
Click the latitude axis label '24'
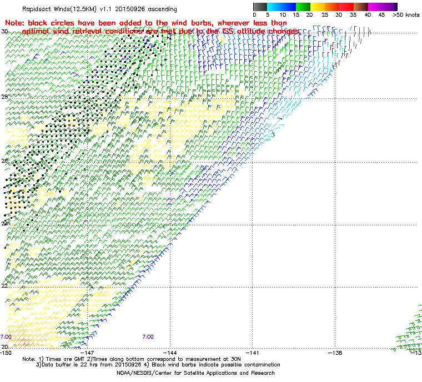point(4,223)
